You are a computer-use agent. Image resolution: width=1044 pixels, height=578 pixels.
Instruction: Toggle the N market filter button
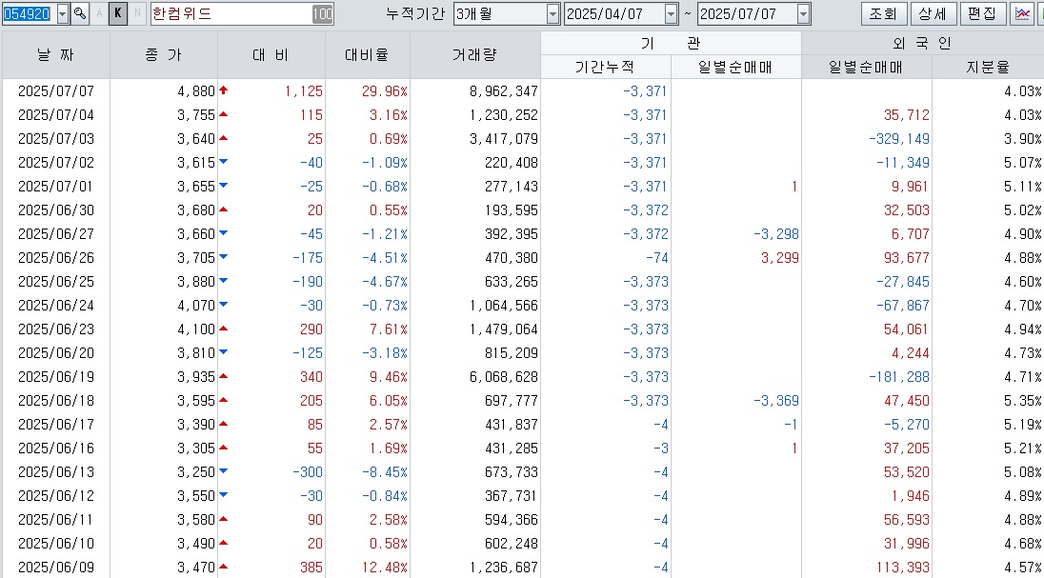(137, 13)
